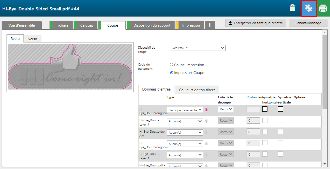Open the Oce ProCut device dropdown
Viewport: 330px width, 169px height.
[x=198, y=48]
